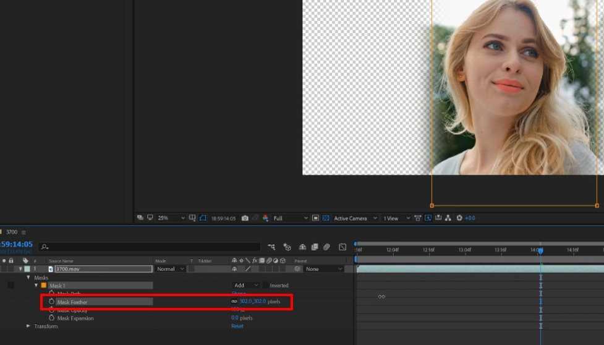Viewport: 604px width, 345px height.
Task: Open the Graph Editor in timeline
Action: (342, 247)
